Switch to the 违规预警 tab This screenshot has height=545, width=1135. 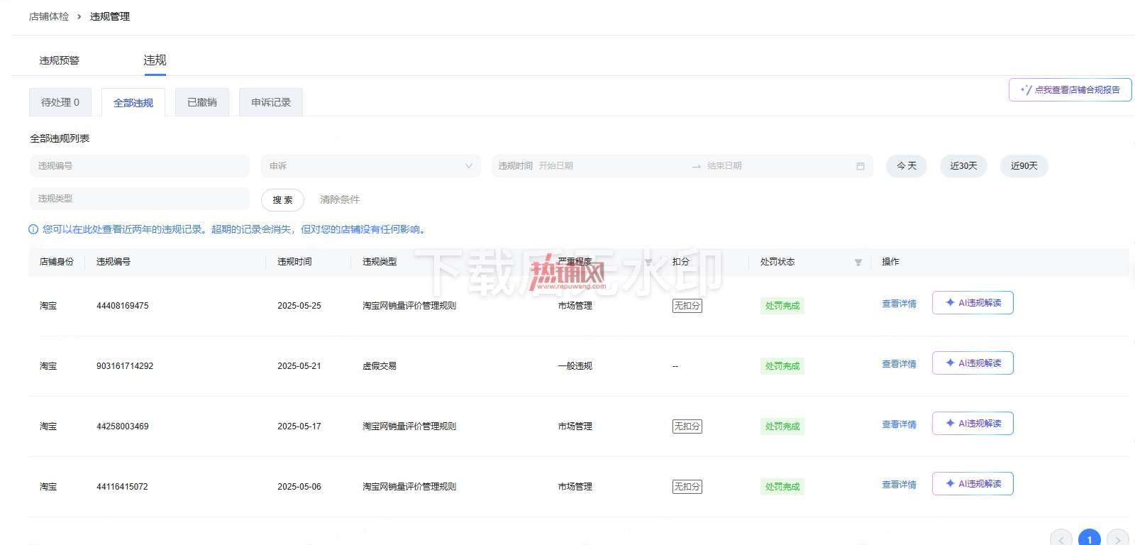(60, 60)
